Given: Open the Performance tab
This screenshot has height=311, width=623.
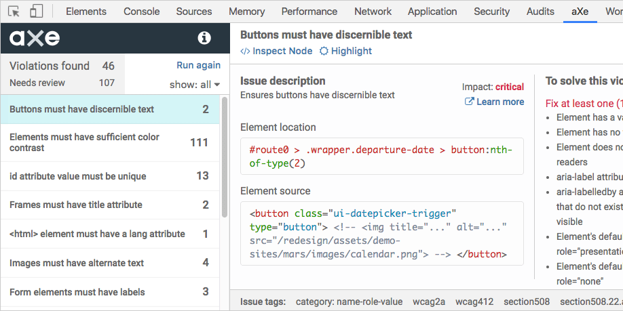Looking at the screenshot, I should [309, 12].
